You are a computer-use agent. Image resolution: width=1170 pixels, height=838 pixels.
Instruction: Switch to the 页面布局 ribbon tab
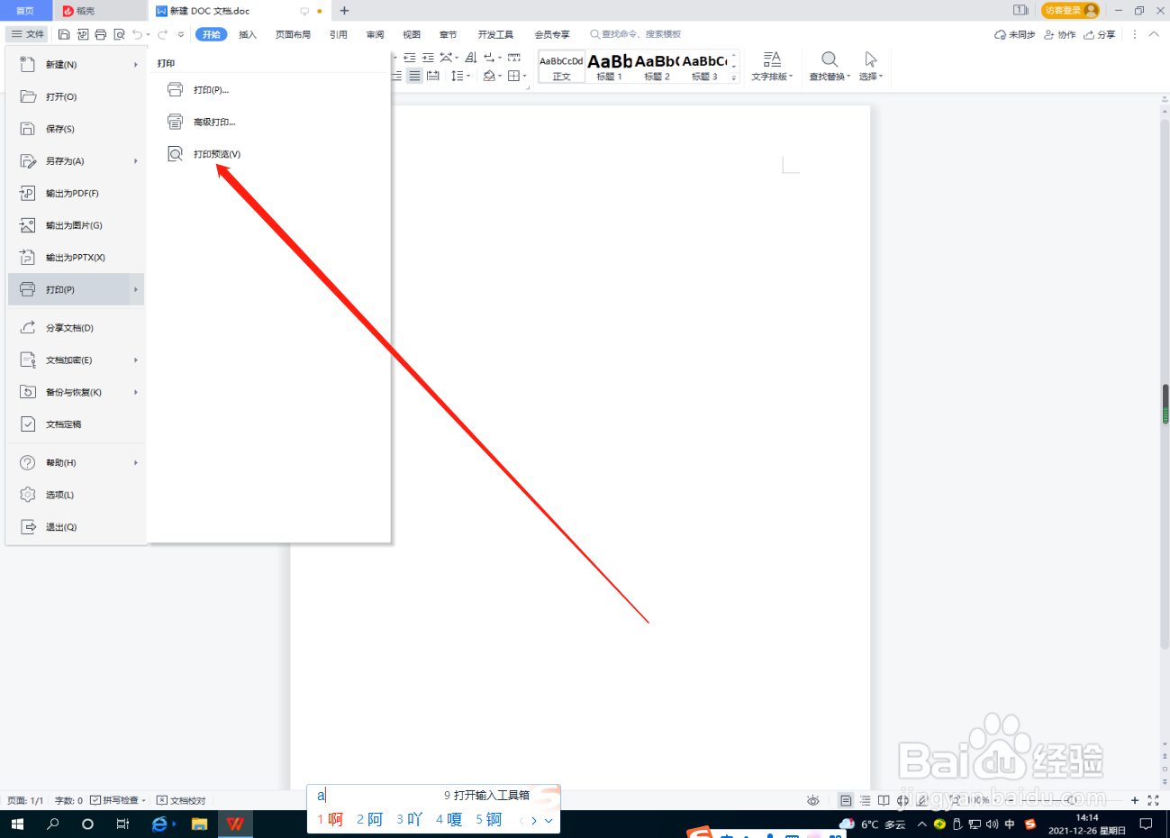pos(293,34)
